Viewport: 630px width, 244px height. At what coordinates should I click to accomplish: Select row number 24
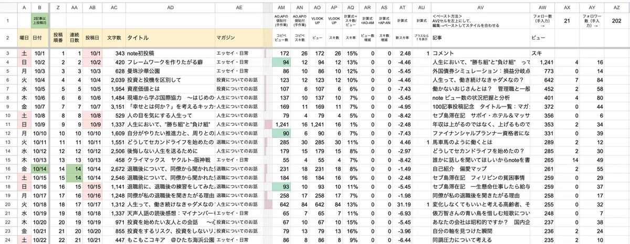pos(9,240)
